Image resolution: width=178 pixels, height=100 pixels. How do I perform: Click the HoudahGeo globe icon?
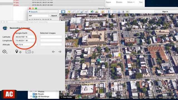click(x=5, y=28)
